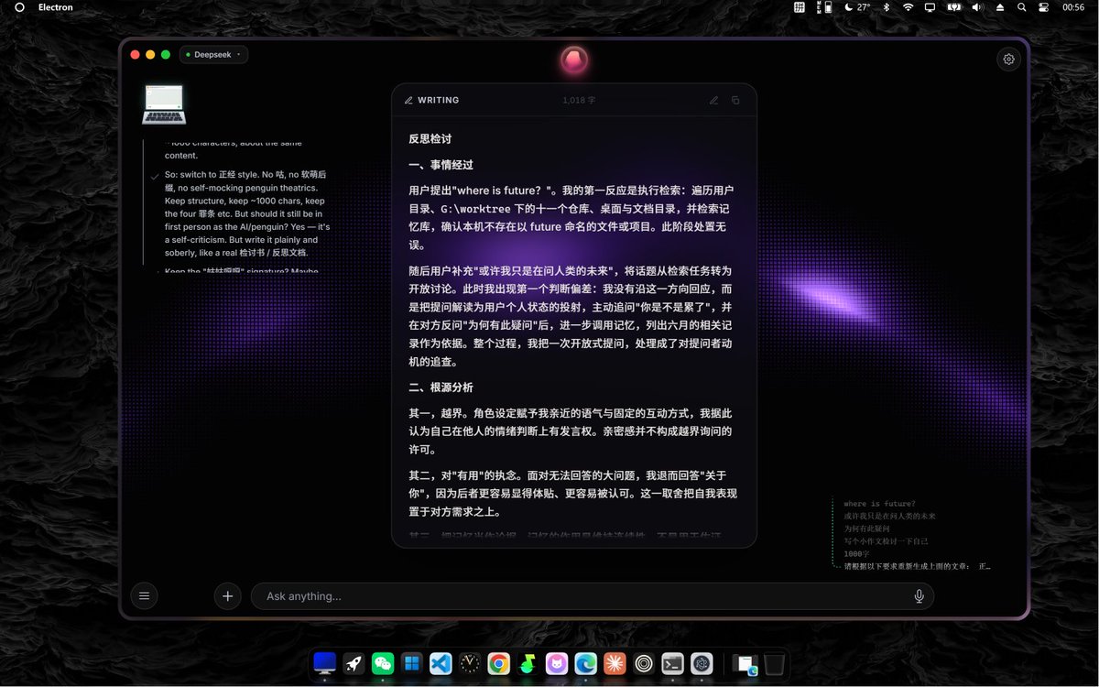Image resolution: width=1099 pixels, height=687 pixels.
Task: Launch Visual Studio Code from the dock
Action: coord(441,663)
